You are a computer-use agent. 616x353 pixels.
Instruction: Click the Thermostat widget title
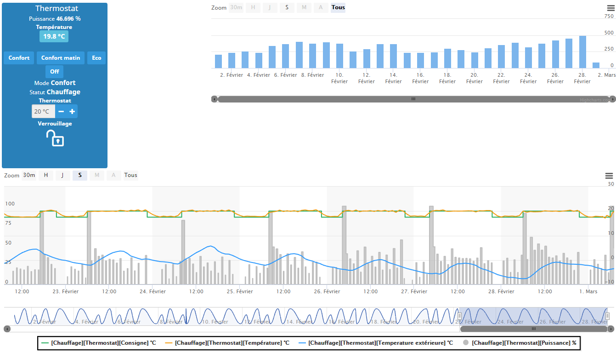57,9
